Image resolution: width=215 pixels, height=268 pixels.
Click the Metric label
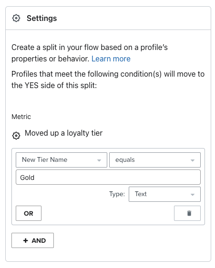point(21,117)
